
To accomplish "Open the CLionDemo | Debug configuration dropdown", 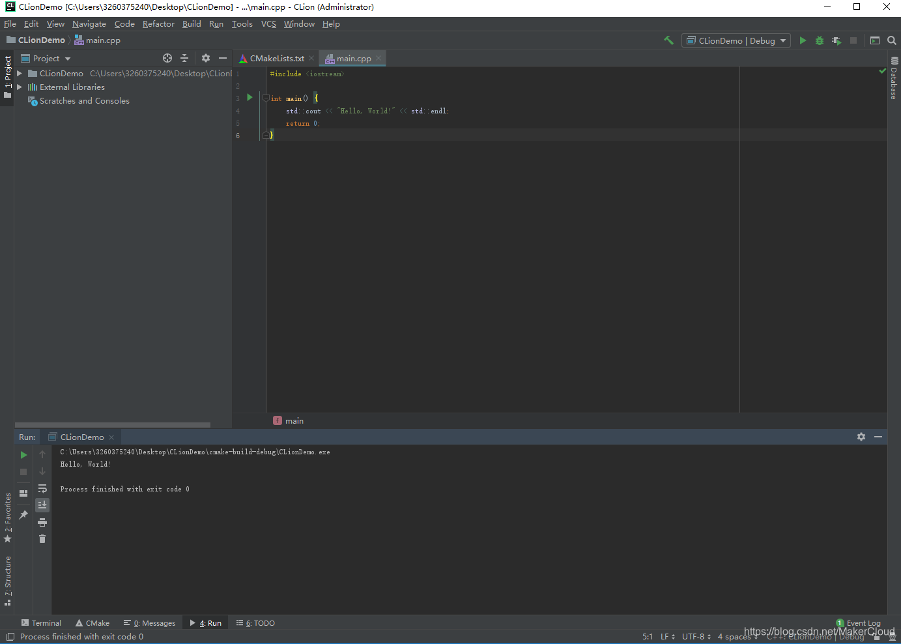I will [x=736, y=40].
